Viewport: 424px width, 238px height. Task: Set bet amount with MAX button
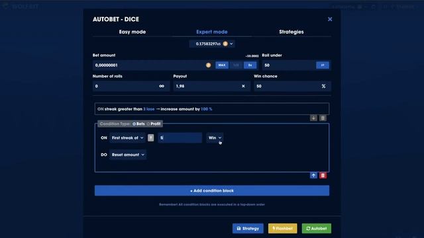[222, 65]
